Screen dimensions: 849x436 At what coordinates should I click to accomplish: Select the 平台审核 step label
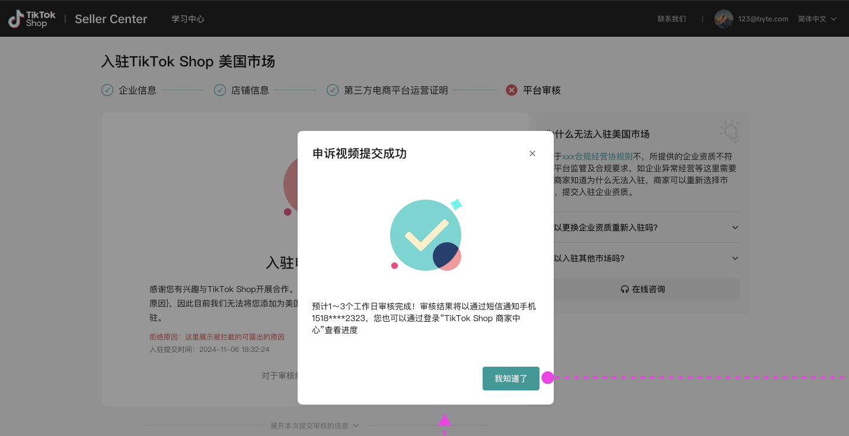tap(541, 91)
